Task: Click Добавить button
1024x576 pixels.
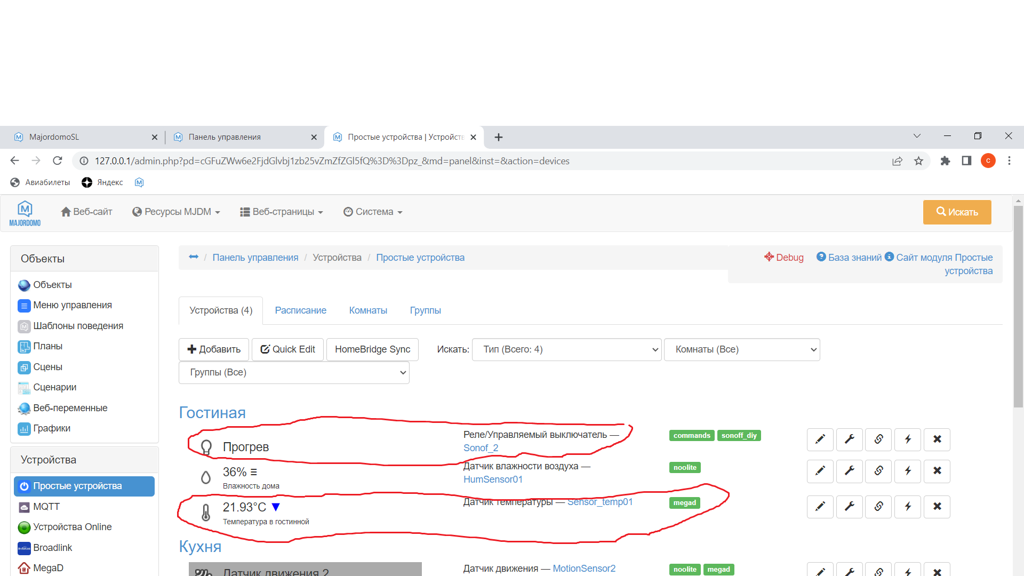Action: click(x=214, y=349)
